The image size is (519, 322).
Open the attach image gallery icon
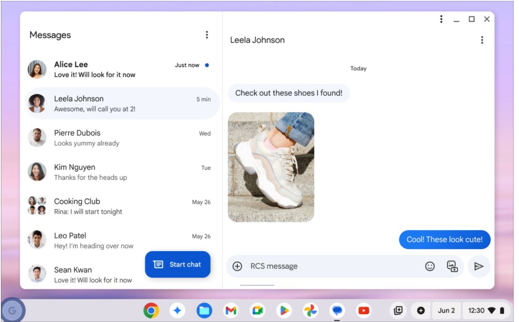[x=452, y=266]
